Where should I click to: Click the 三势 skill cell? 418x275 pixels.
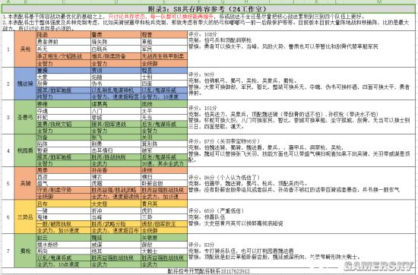164,217
